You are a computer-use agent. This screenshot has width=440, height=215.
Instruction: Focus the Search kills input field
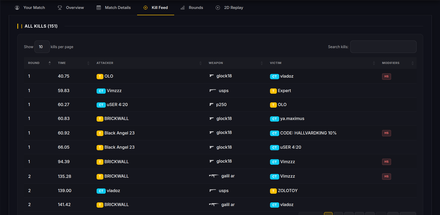[x=383, y=47]
